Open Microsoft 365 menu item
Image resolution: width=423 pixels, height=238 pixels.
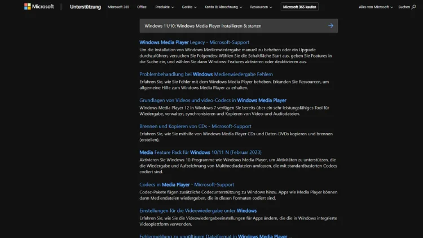point(118,7)
